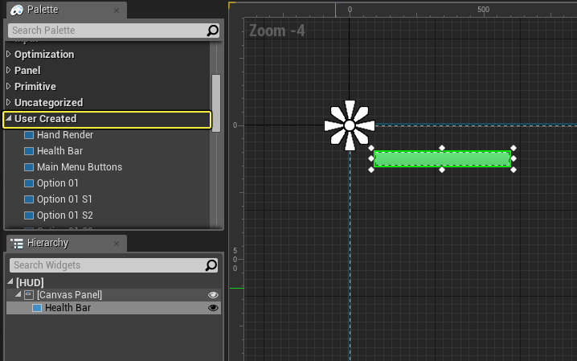Click the Uncategorized category label
The width and height of the screenshot is (577, 361).
click(48, 103)
